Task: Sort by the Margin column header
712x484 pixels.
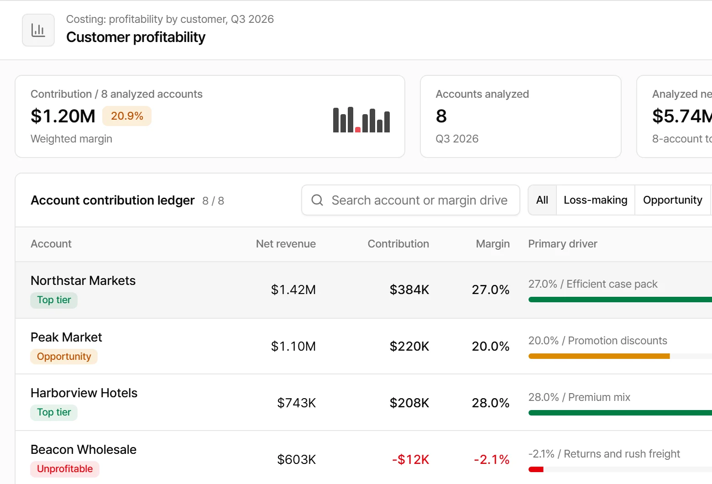Action: tap(493, 244)
